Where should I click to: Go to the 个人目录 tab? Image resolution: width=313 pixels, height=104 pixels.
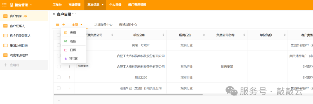coord(115,5)
